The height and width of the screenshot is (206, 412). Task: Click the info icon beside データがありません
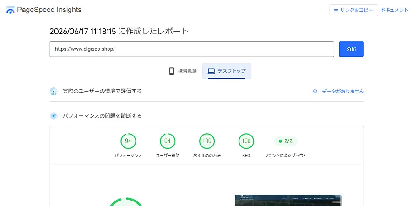(315, 92)
